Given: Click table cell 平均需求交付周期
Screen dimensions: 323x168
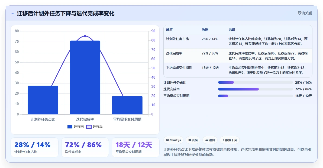Looking at the screenshot, I should point(179,68).
